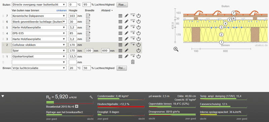Insert layer at EPS 035 row

pos(132,33)
